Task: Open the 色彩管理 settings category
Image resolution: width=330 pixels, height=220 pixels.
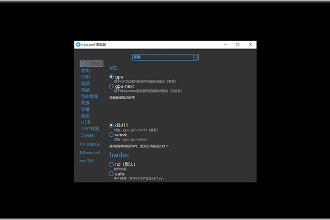Action: [89, 96]
